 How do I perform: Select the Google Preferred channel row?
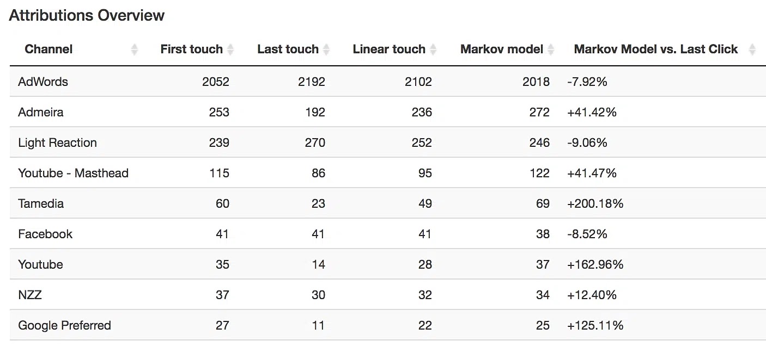(64, 325)
